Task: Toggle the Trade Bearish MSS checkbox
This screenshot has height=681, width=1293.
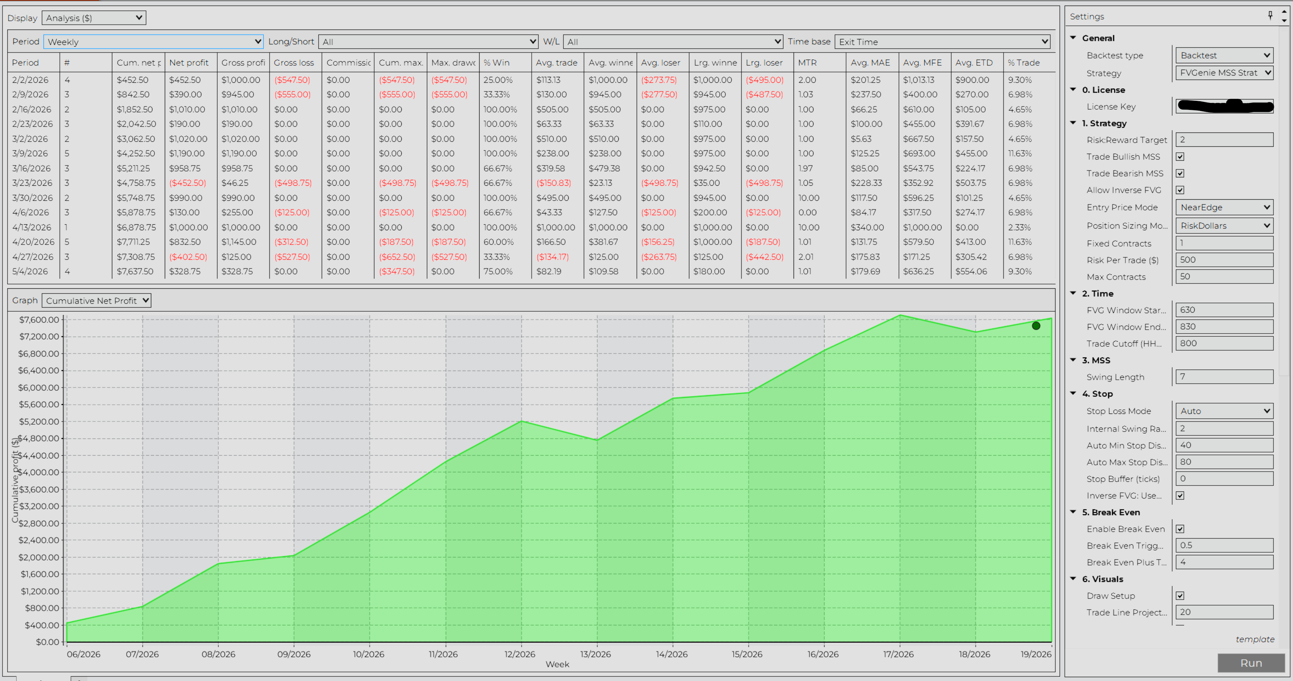Action: [x=1180, y=173]
